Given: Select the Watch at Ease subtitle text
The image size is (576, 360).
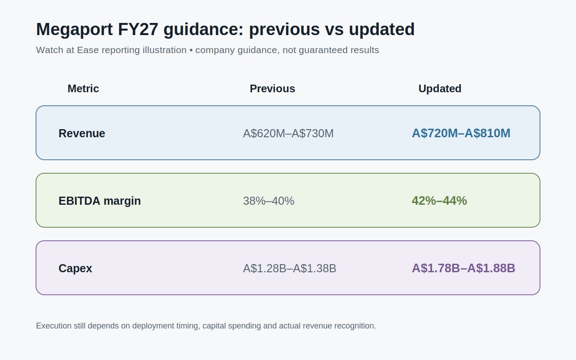Looking at the screenshot, I should click(207, 50).
